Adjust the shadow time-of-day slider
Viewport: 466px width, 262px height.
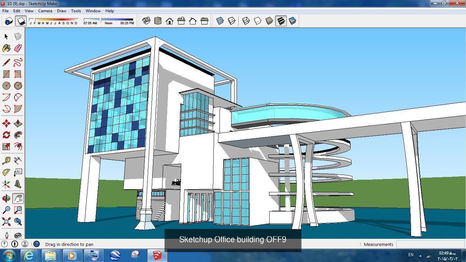(109, 19)
